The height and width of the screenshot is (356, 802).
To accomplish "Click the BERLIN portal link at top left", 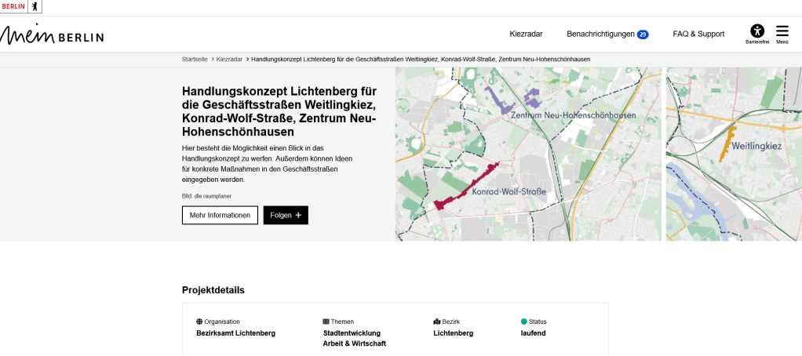I will (x=13, y=6).
